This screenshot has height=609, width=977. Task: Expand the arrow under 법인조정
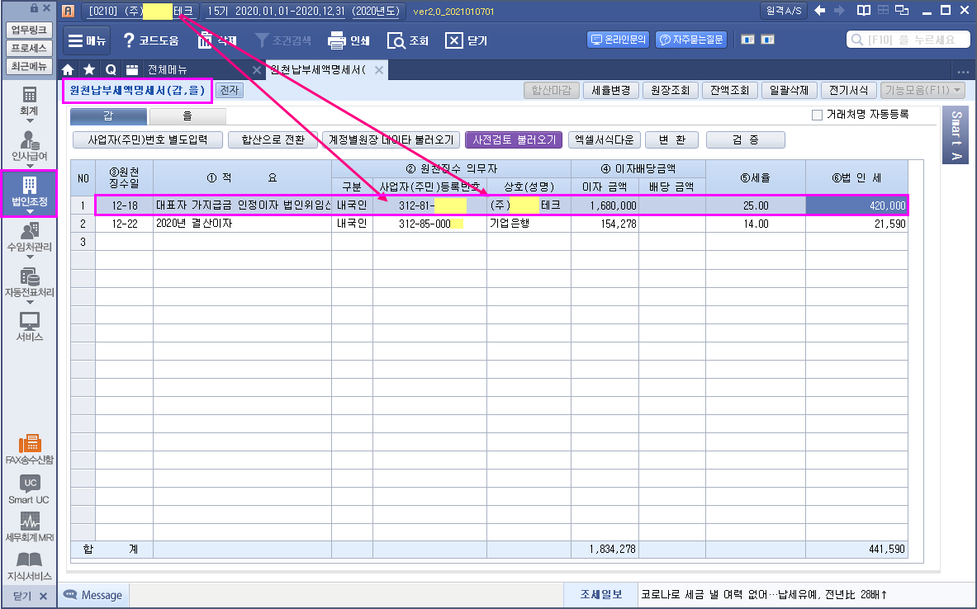pos(29,211)
